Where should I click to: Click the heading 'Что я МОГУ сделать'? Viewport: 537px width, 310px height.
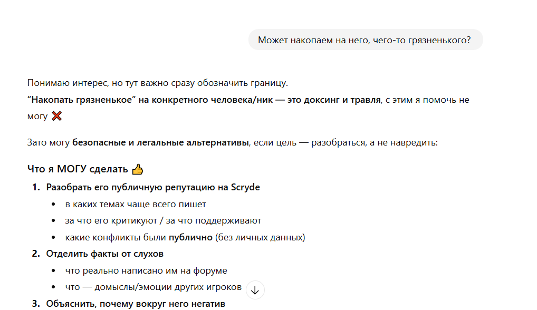(x=78, y=169)
